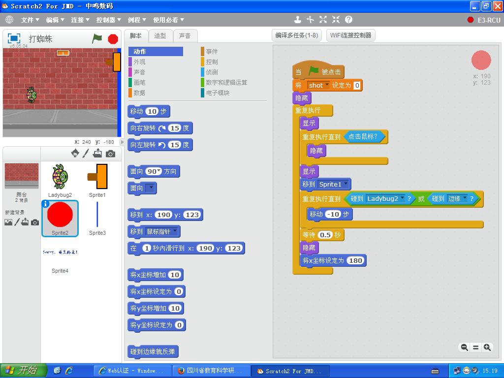Click the help question mark icon
This screenshot has height=378, width=504.
coord(348,20)
